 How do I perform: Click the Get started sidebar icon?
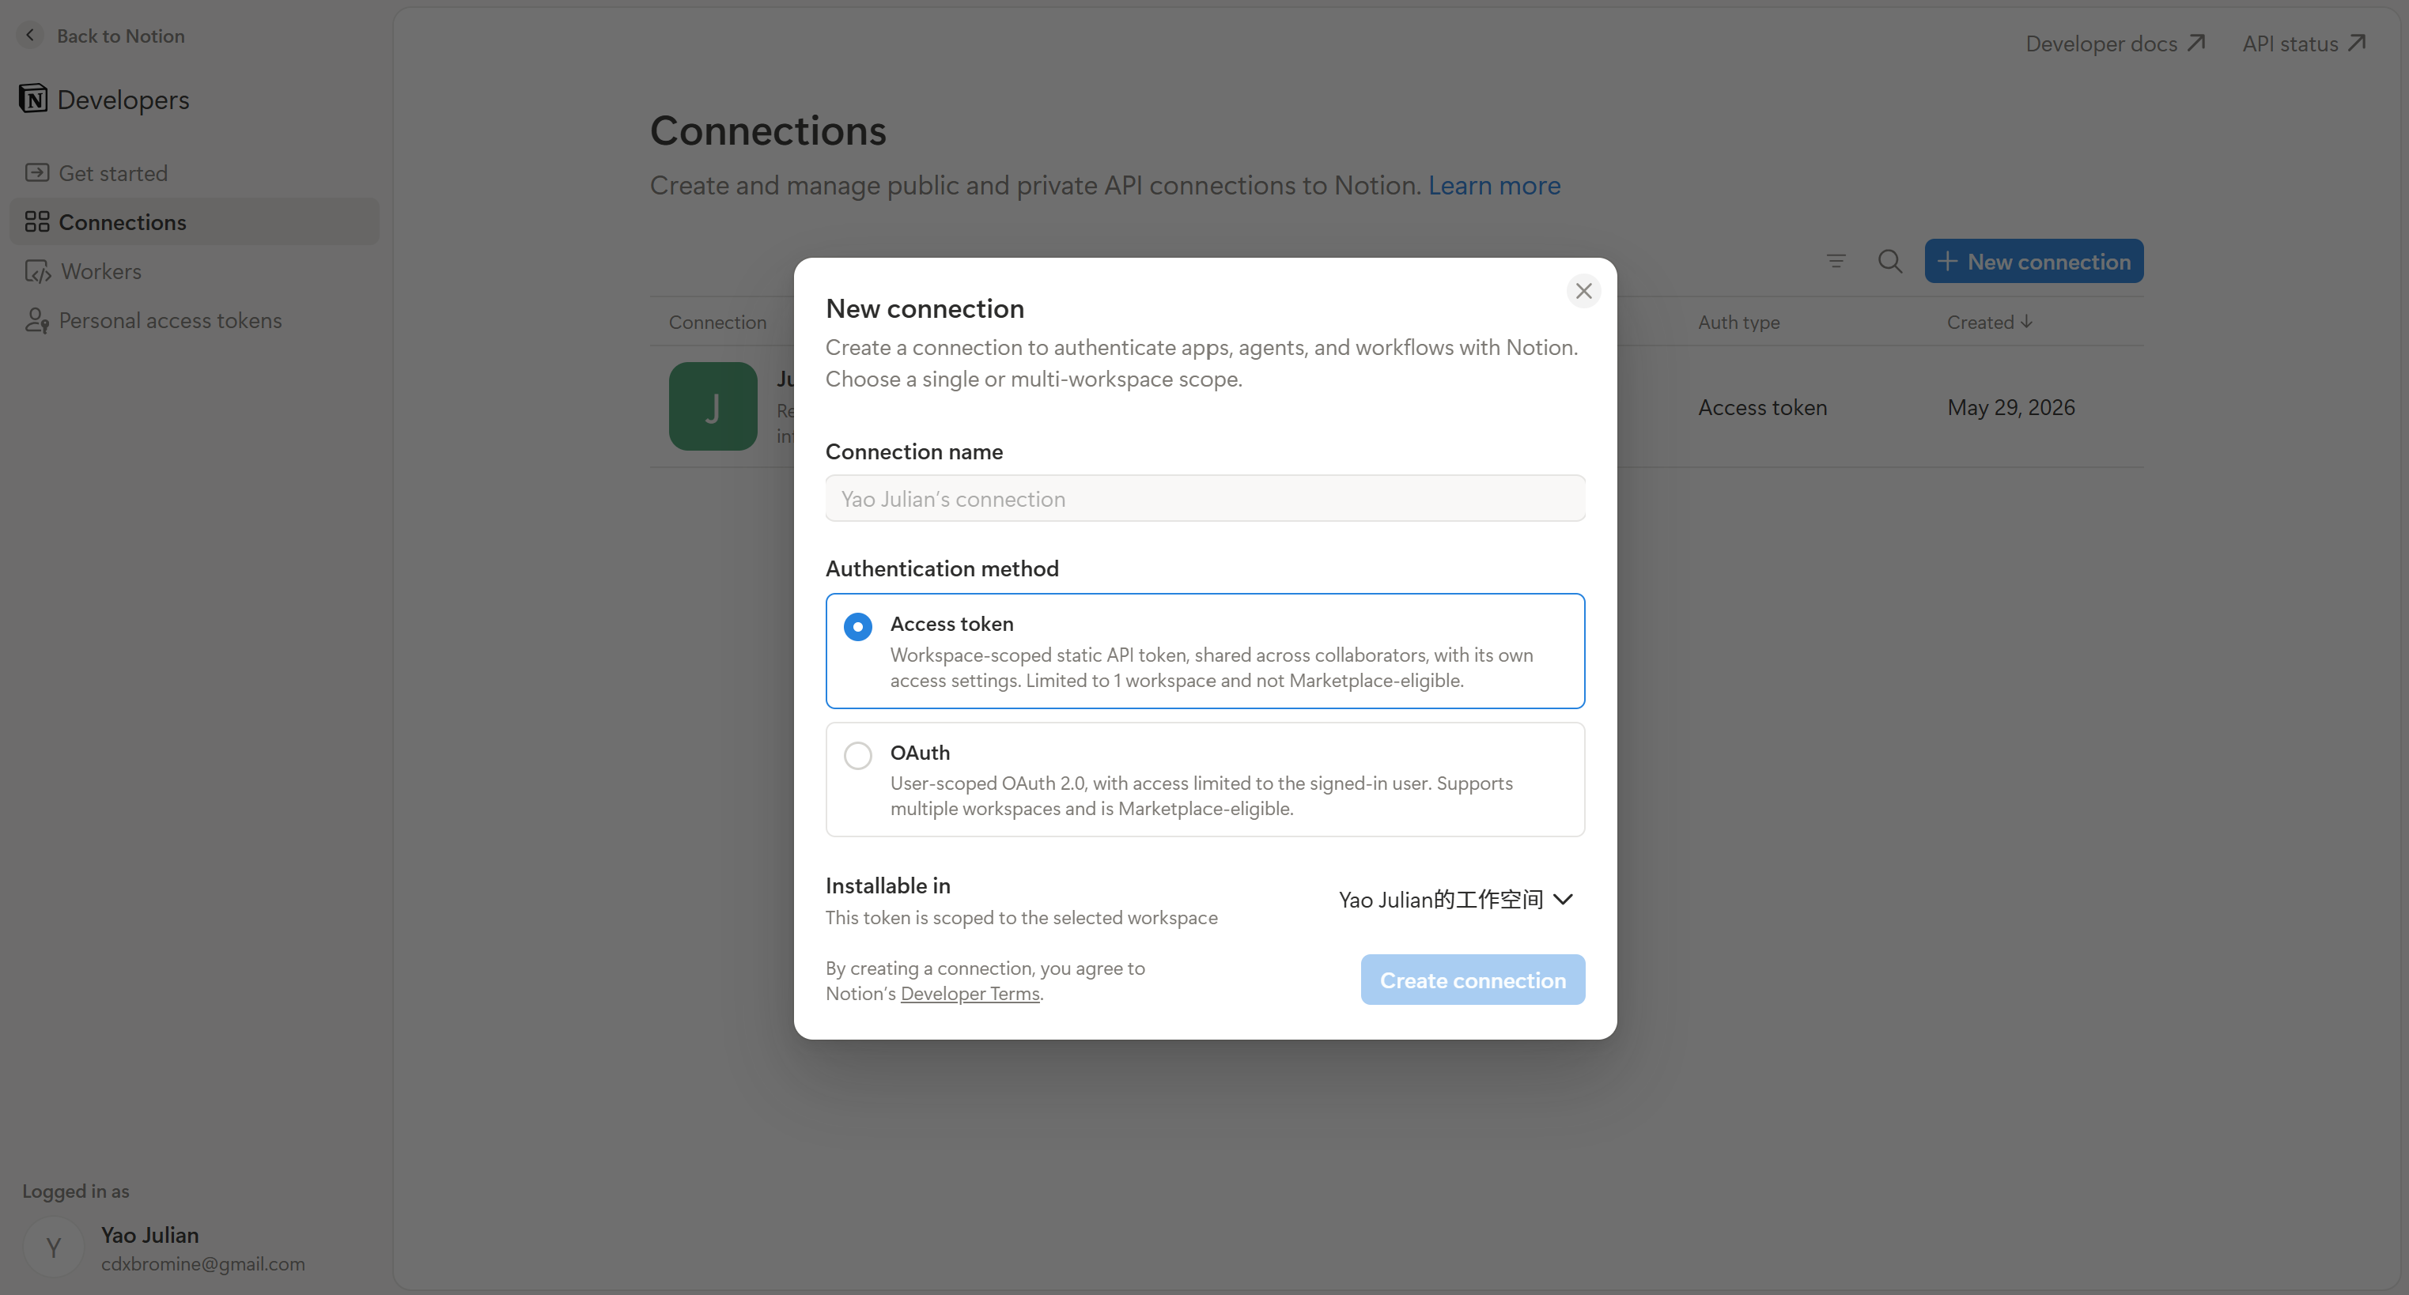point(37,173)
